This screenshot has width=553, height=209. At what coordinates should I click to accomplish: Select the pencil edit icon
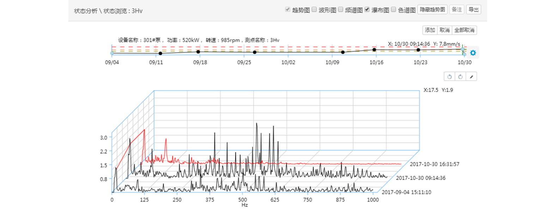(471, 77)
